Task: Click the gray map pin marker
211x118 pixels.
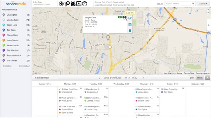Action: [108, 38]
